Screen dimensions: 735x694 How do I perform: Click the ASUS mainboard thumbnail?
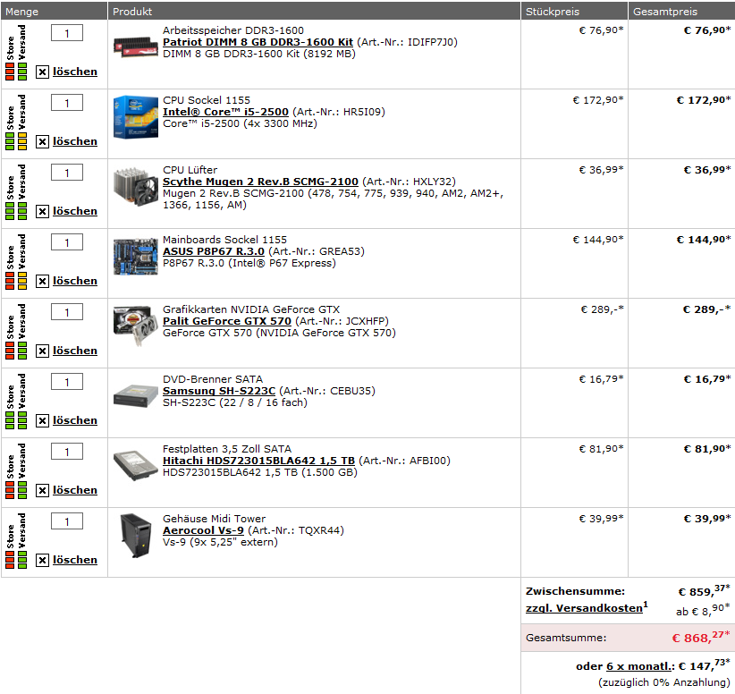click(136, 257)
